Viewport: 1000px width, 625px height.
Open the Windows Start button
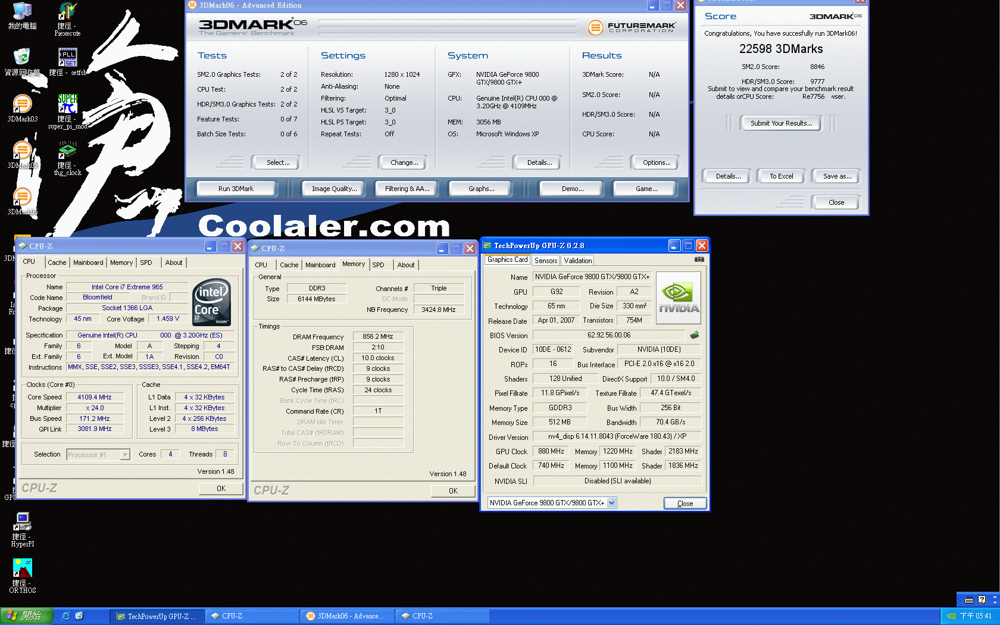(x=27, y=616)
